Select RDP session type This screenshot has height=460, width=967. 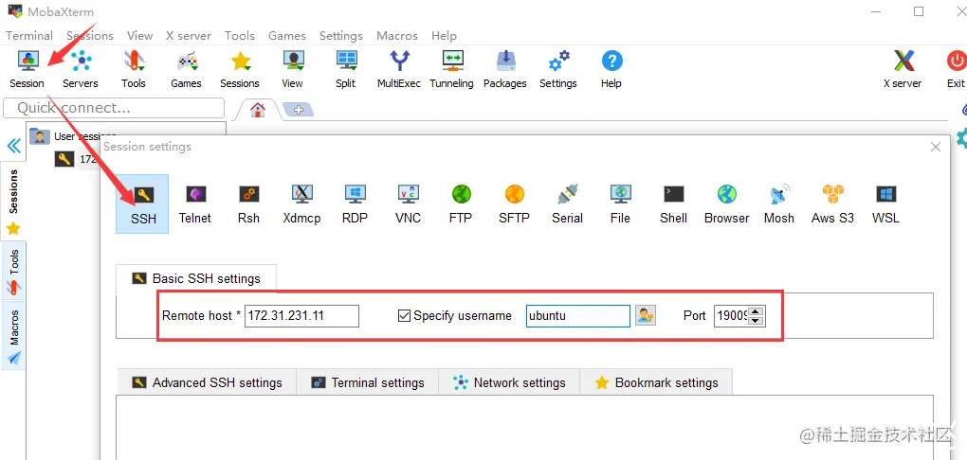(355, 204)
